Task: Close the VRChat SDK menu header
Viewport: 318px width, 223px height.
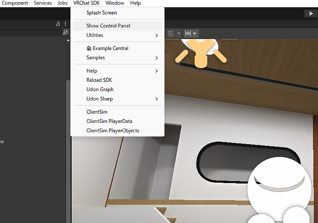Action: 86,3
